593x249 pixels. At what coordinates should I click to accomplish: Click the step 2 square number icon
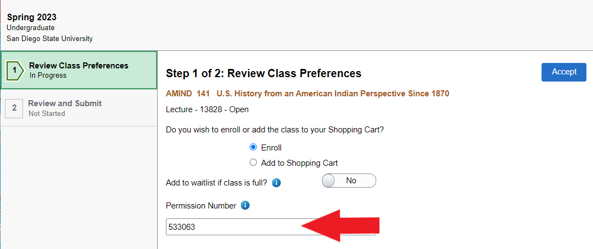14,108
